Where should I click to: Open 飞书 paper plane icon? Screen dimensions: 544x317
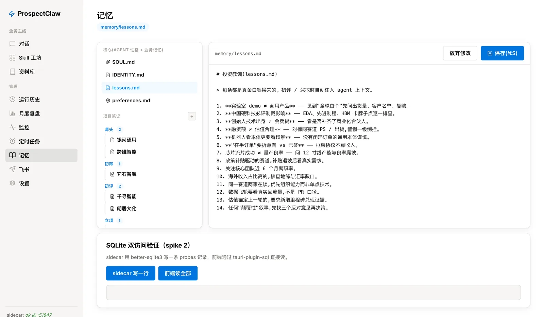pyautogui.click(x=13, y=169)
